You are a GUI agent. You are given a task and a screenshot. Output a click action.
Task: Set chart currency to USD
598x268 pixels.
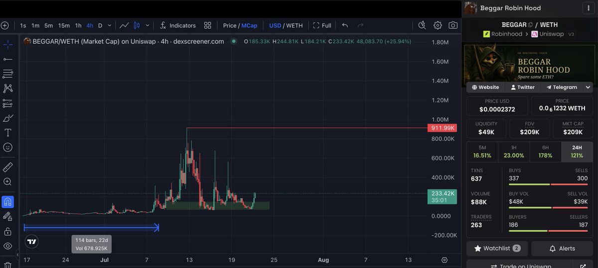tap(275, 25)
